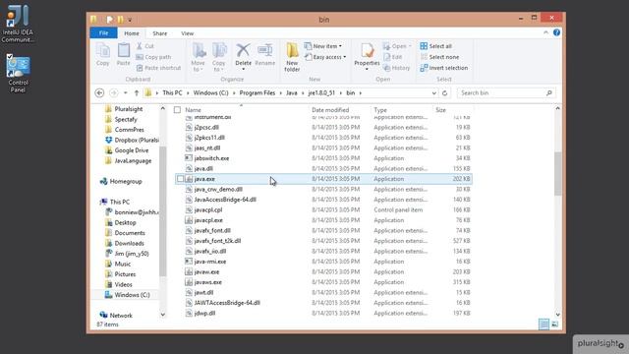629x354 pixels.
Task: Sort by the Size column header
Action: point(440,109)
